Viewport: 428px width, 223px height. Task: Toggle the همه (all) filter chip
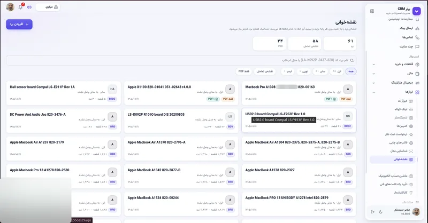click(x=351, y=71)
